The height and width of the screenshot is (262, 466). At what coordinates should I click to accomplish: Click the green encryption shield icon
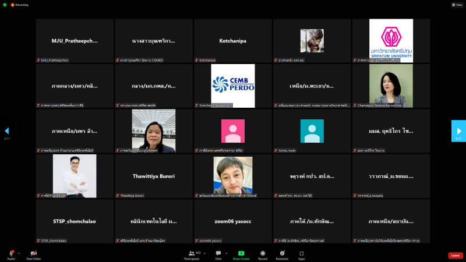point(5,4)
